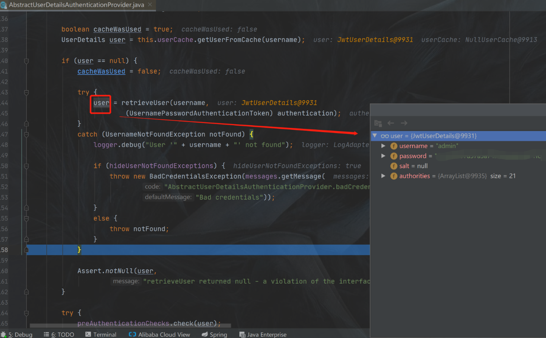Click the field icon next to authorities
The width and height of the screenshot is (546, 338).
click(x=393, y=176)
